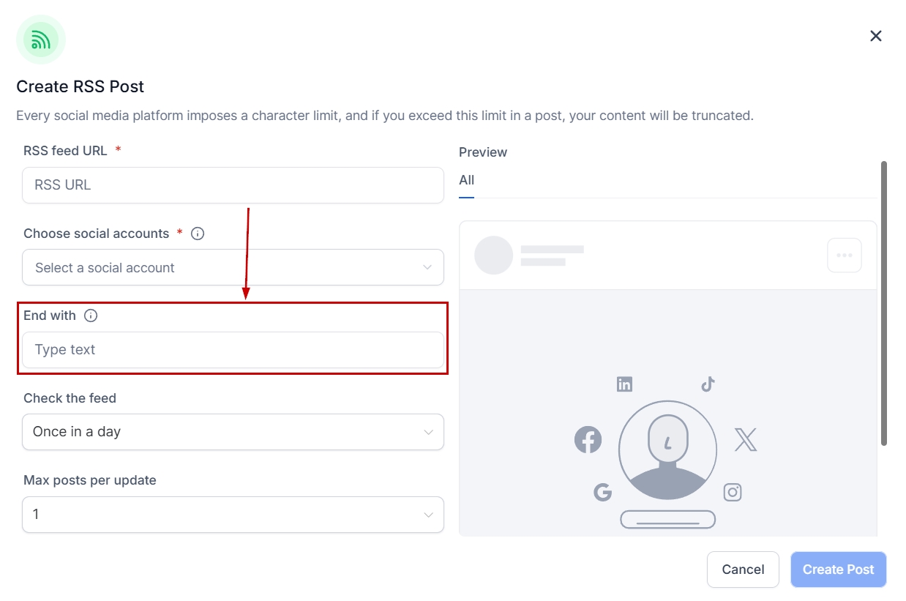
Task: Switch to the All preview tab
Action: [x=467, y=181]
